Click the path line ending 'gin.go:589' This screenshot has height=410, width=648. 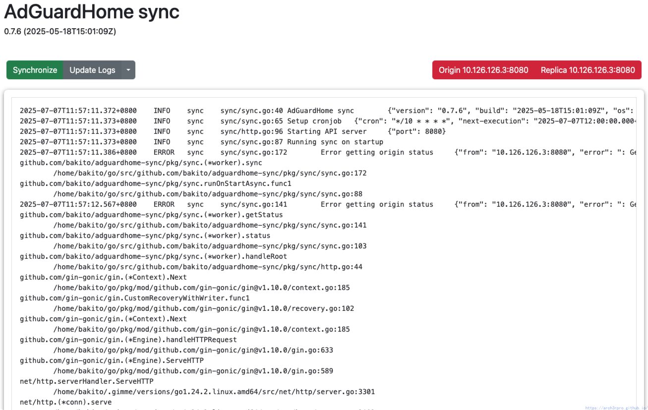coord(193,371)
